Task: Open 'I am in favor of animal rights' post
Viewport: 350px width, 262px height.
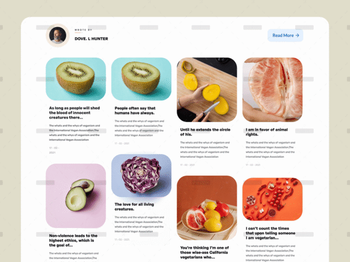Action: tap(267, 132)
